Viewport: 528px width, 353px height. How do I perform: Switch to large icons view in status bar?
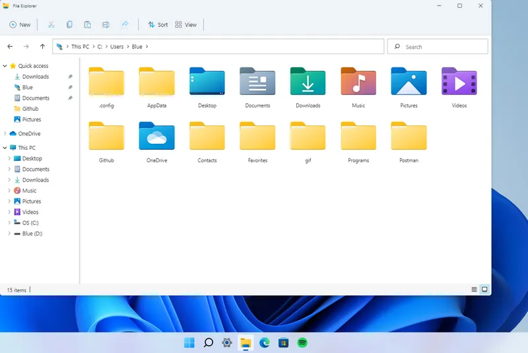[484, 290]
